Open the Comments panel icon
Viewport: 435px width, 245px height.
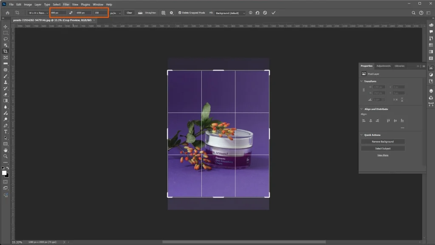tap(431, 31)
